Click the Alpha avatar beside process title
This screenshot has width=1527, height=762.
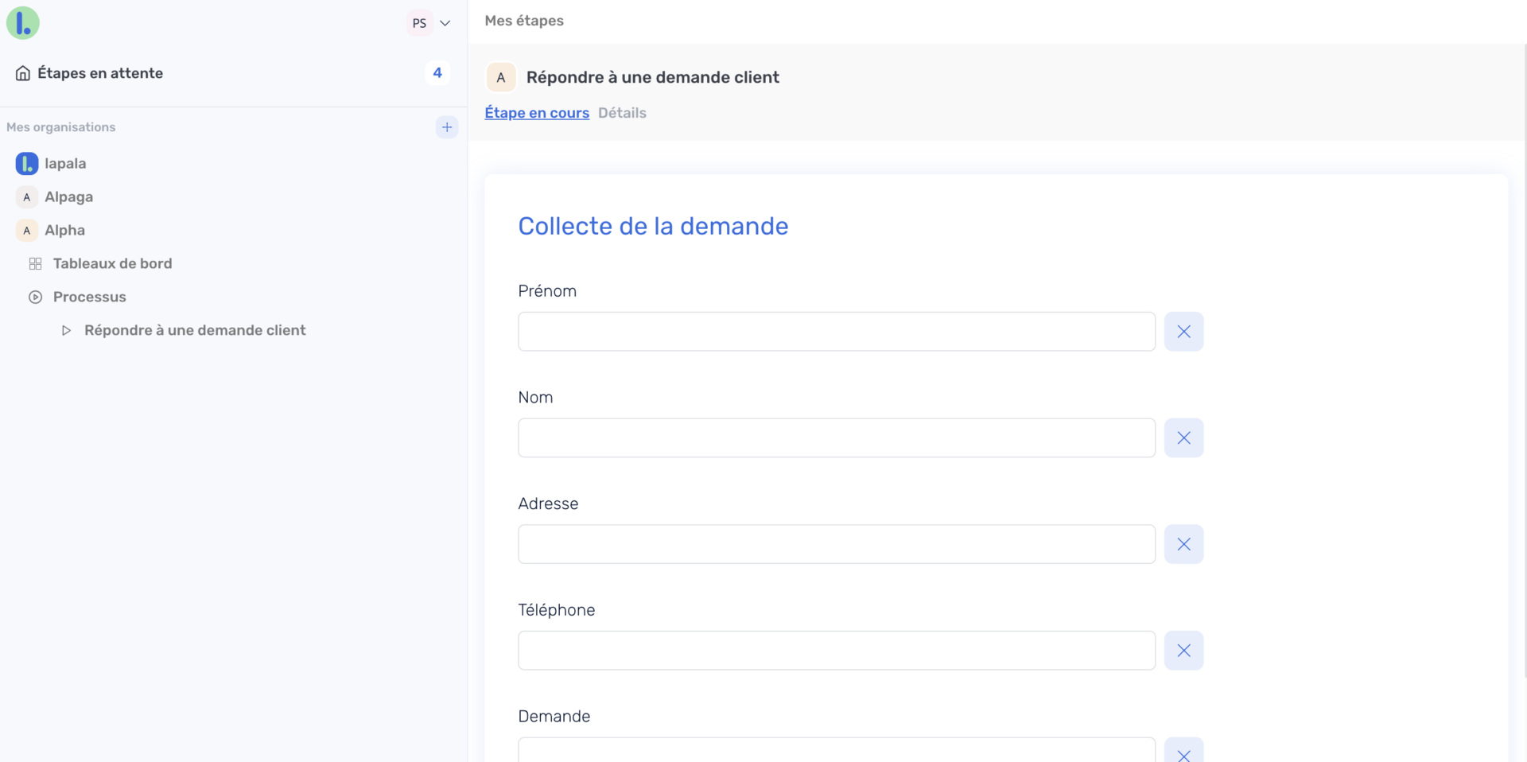pyautogui.click(x=501, y=78)
